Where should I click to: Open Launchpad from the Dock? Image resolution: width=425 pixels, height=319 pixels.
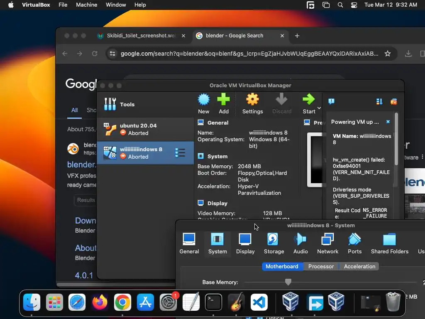pos(54,302)
